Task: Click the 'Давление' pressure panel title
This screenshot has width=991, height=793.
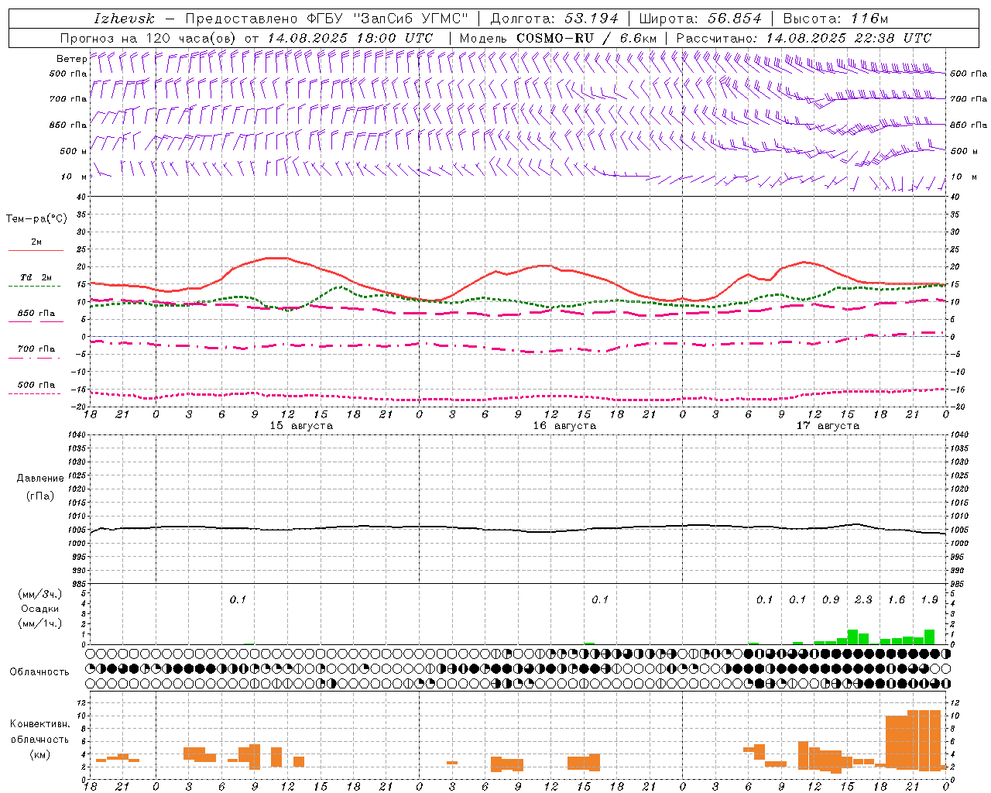Action: pos(40,479)
